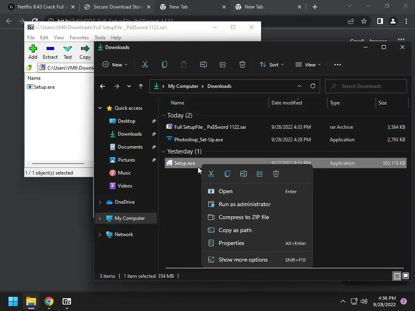
Task: Expand the address bar history dropdown
Action: tap(299, 86)
